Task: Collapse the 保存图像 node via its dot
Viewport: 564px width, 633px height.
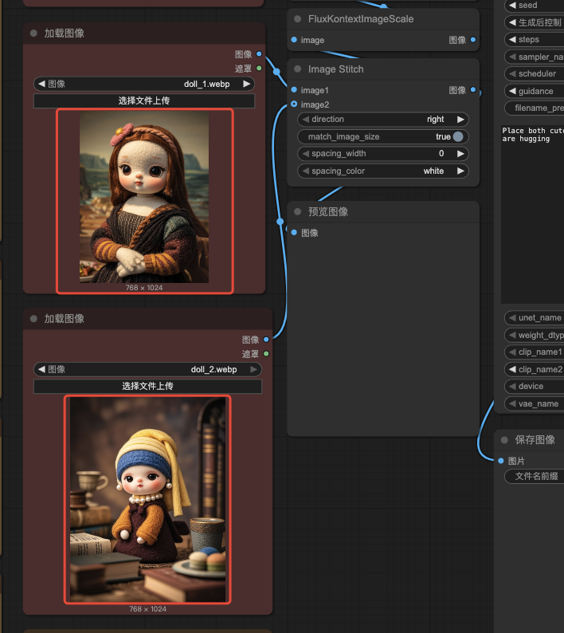Action: (504, 439)
